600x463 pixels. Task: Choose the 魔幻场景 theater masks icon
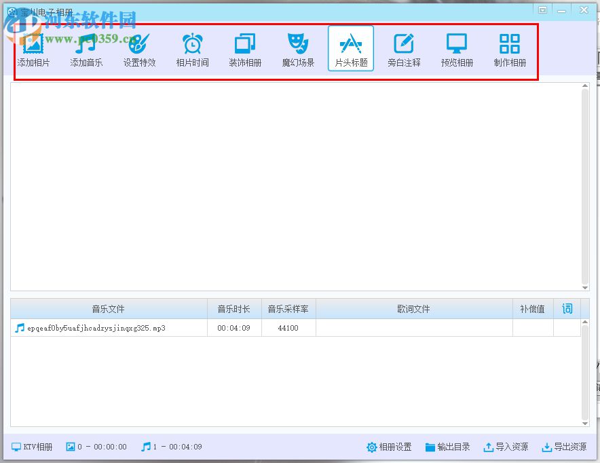[x=298, y=43]
